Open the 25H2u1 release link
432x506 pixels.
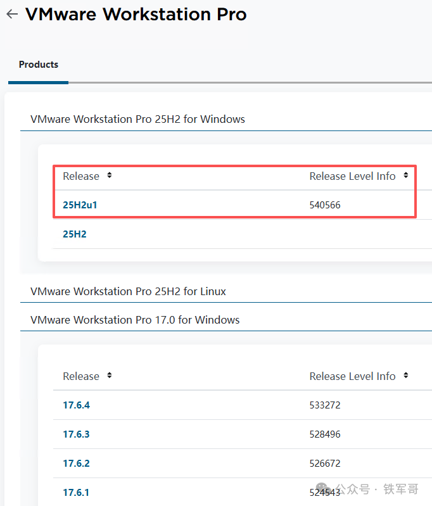click(80, 205)
